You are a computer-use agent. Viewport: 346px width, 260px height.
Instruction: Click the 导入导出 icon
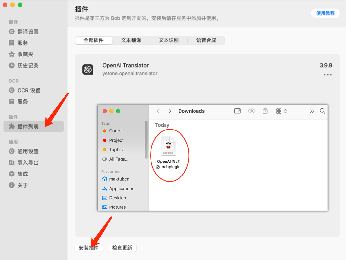(12, 162)
